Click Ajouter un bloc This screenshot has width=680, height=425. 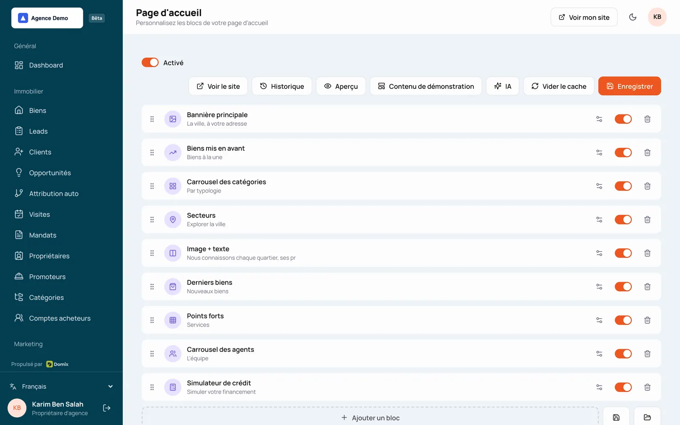click(370, 418)
